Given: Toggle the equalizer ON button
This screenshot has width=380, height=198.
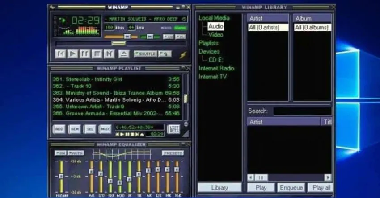Looking at the screenshot, I should pos(60,153).
